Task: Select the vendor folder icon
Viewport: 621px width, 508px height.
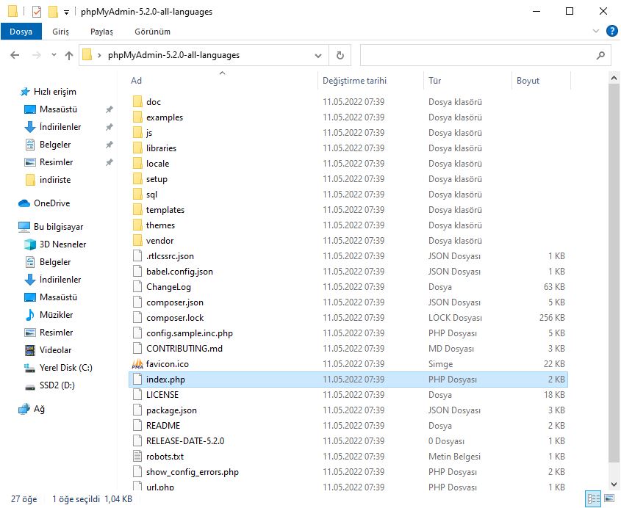Action: 137,241
